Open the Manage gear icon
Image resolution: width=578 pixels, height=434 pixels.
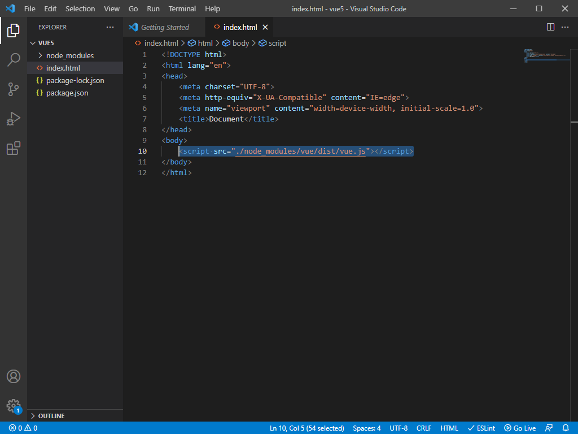point(14,406)
